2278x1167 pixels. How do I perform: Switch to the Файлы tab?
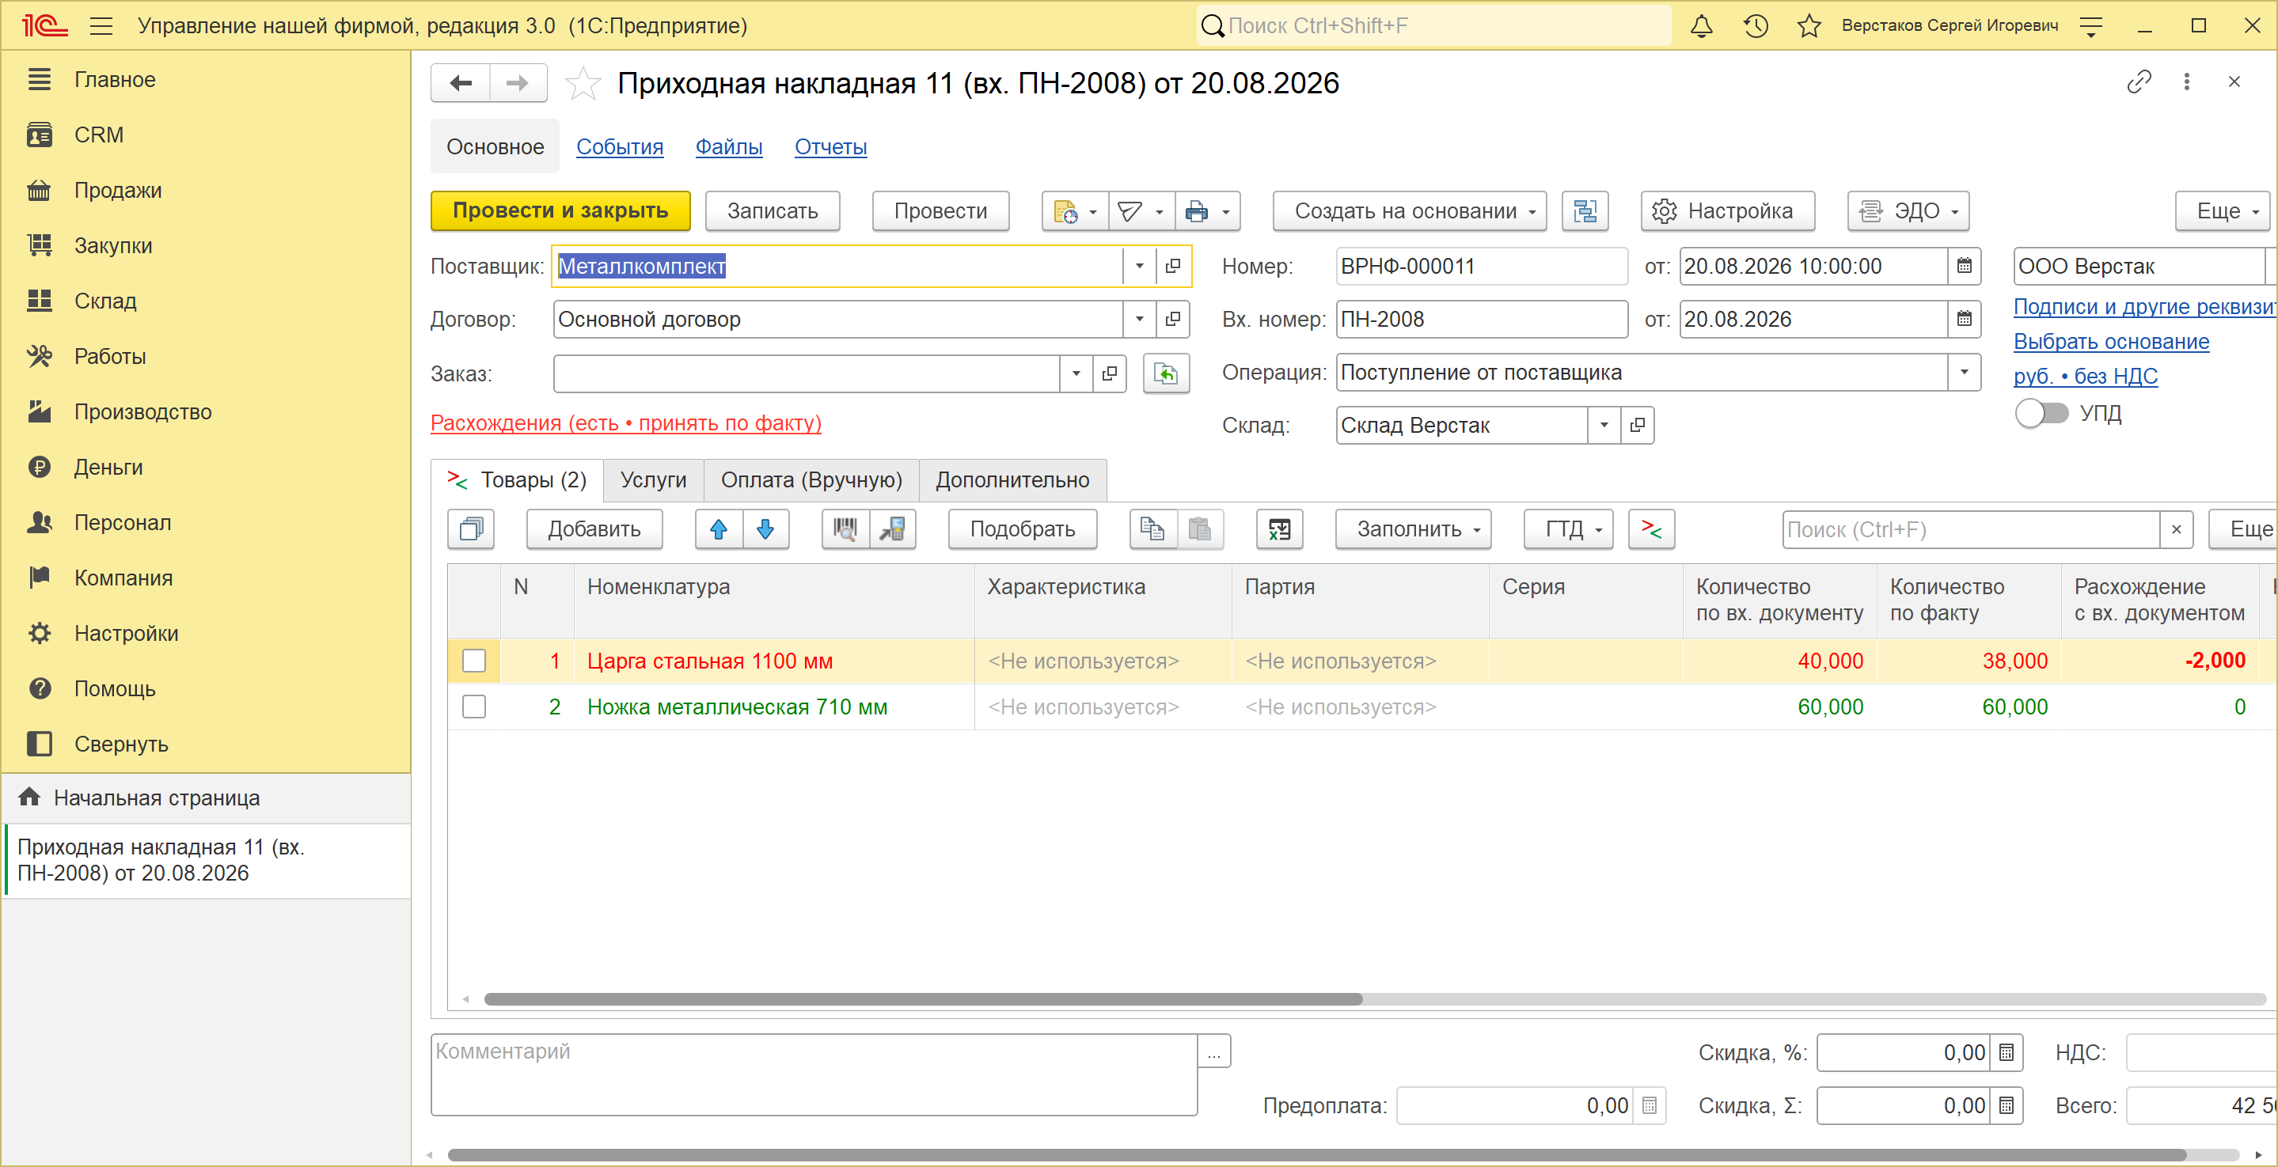coord(729,146)
